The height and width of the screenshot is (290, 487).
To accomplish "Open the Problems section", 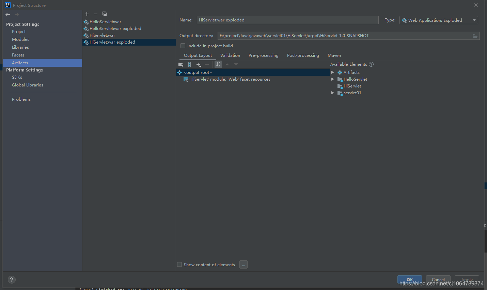I will pos(21,99).
